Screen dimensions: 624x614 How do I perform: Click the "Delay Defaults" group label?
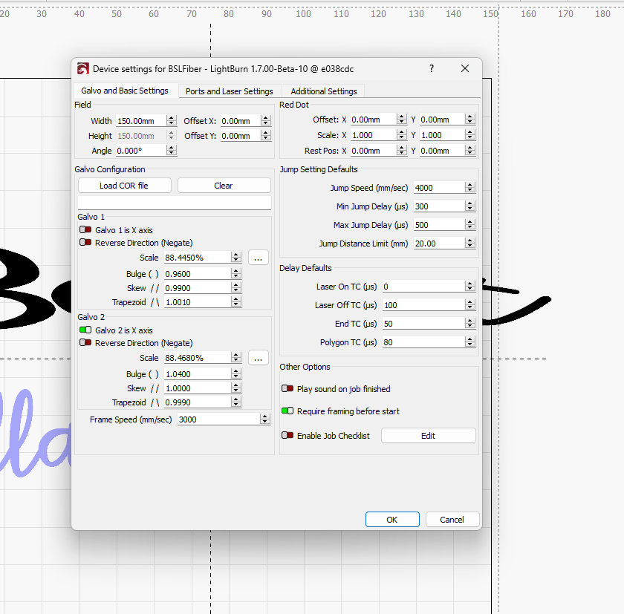coord(305,268)
